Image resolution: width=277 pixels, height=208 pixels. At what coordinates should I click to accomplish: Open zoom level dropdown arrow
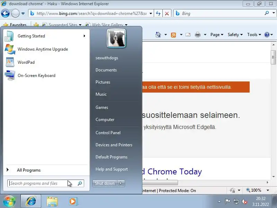268,190
